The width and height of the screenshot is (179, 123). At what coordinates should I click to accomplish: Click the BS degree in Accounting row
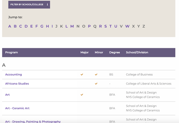point(111,75)
